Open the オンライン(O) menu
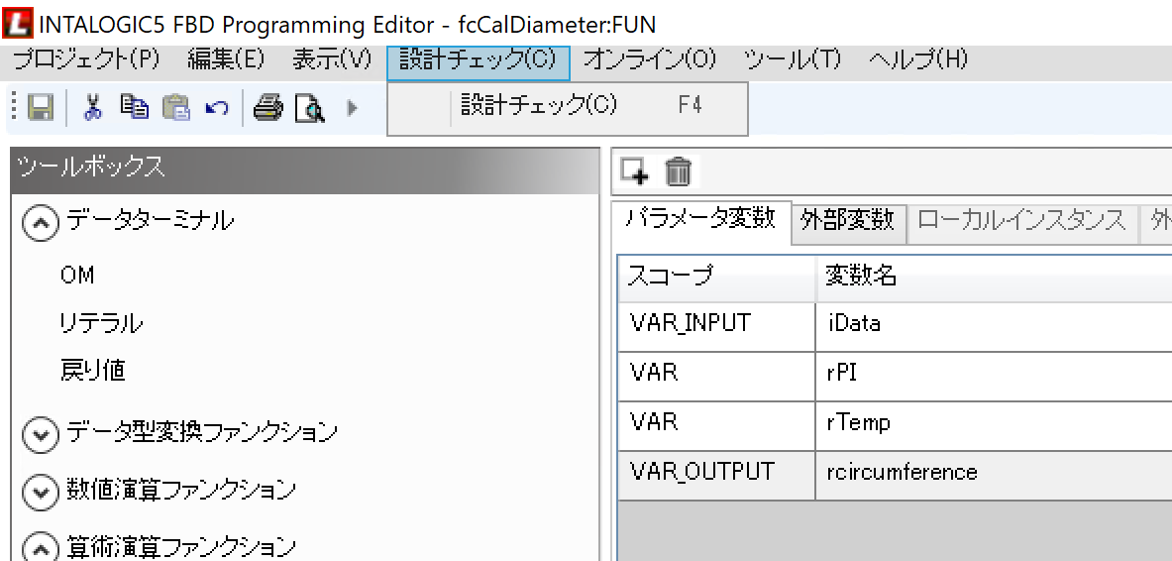The height and width of the screenshot is (561, 1172). [x=649, y=59]
